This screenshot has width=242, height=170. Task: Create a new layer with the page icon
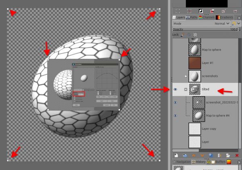click(x=176, y=156)
